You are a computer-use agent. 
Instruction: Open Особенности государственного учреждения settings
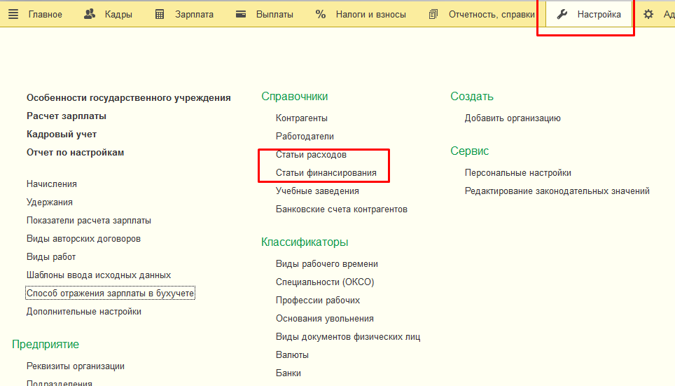128,98
